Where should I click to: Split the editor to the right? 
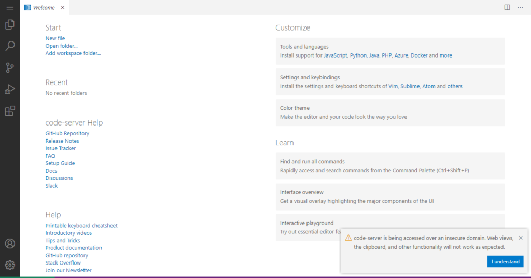[x=507, y=7]
